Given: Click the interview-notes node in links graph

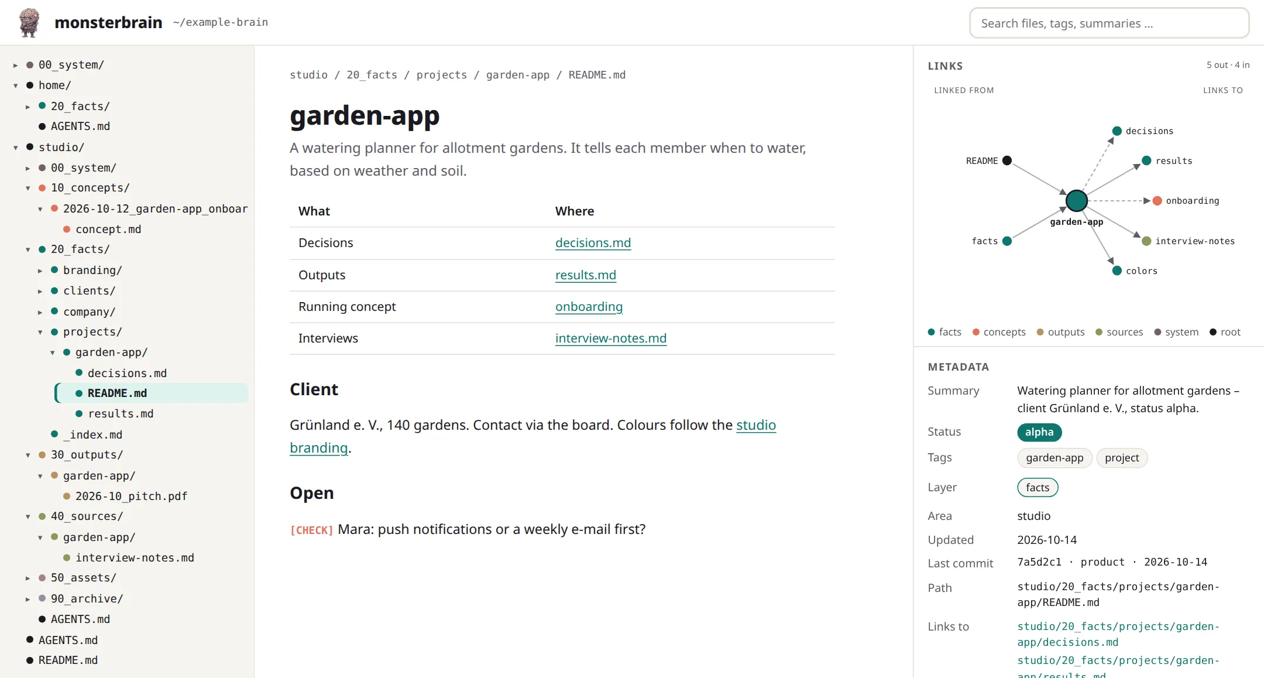Looking at the screenshot, I should pyautogui.click(x=1147, y=241).
